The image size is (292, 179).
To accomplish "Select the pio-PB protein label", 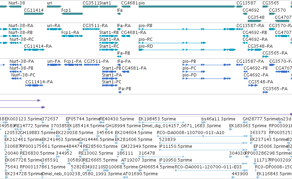I will pyautogui.click(x=189, y=61).
